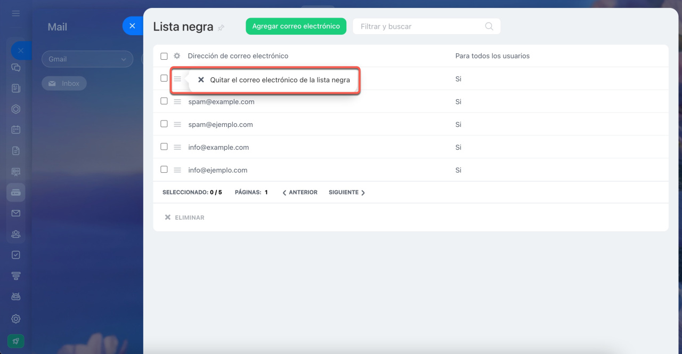Screen dimensions: 682x354
Task: Close the Lista negra slider panel
Action: (x=133, y=26)
